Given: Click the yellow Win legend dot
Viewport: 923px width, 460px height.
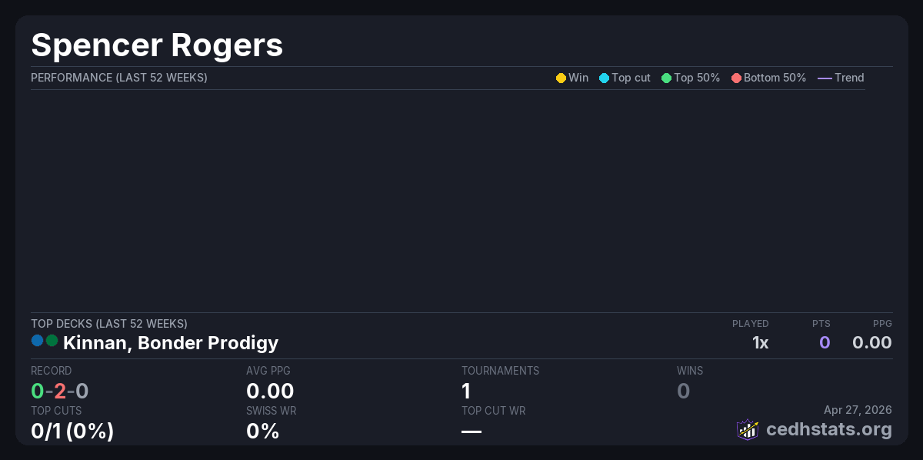Looking at the screenshot, I should 561,78.
